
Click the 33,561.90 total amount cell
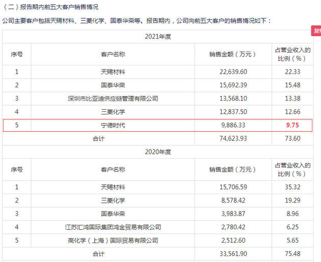coord(233,254)
